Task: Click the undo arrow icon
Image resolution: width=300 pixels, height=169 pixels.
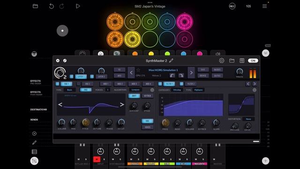Action: [x=51, y=6]
